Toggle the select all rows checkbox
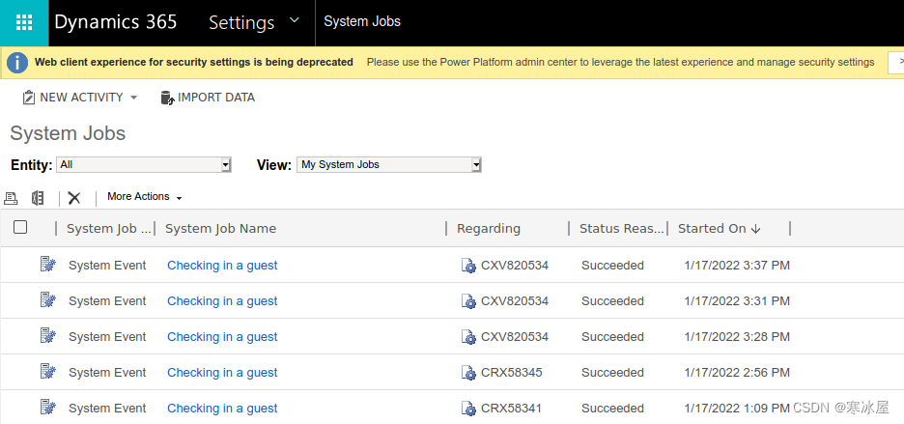The image size is (904, 424). pos(20,227)
